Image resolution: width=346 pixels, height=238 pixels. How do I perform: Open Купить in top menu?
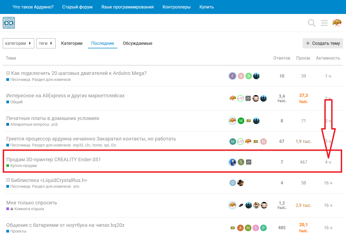pos(206,7)
